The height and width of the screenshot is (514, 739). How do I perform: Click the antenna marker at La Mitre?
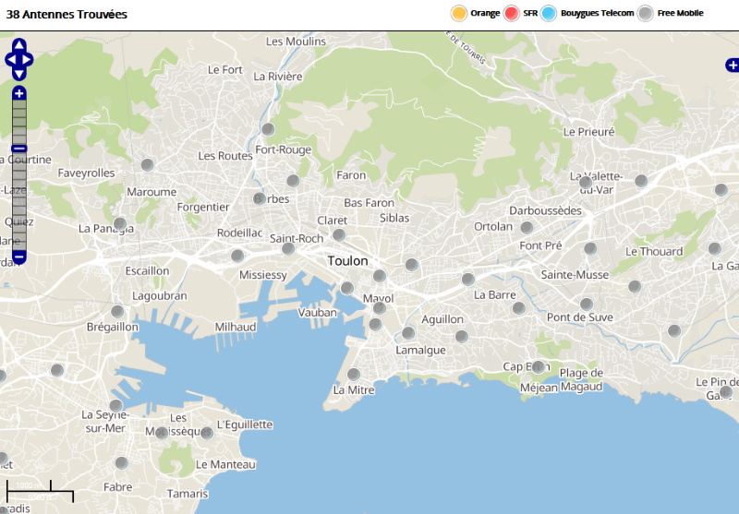click(353, 374)
